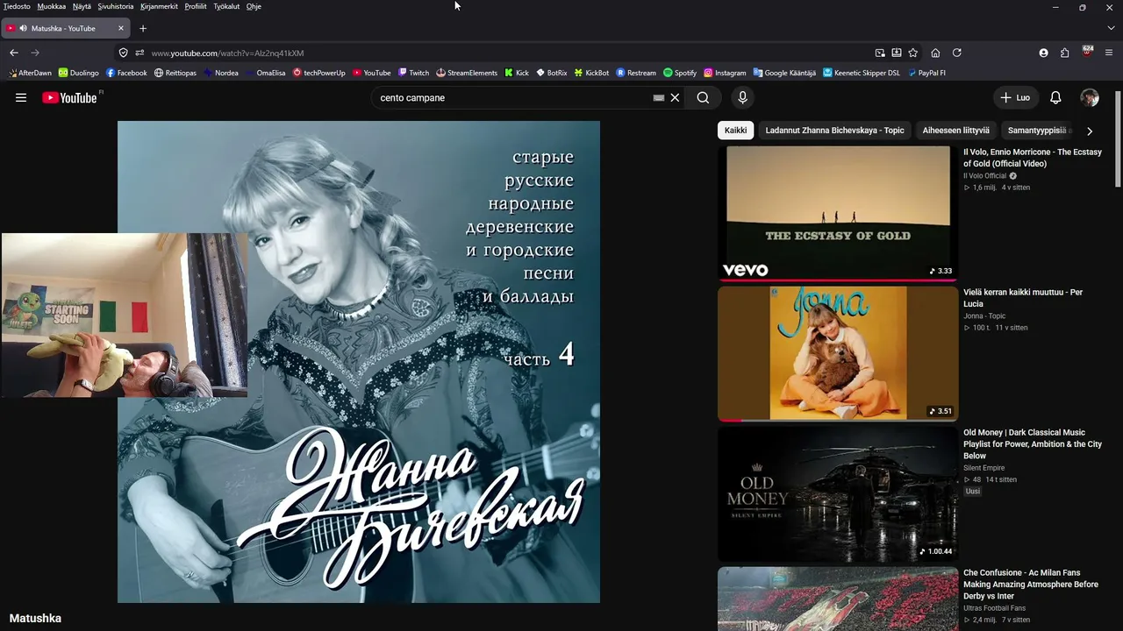Focus the YouTube search field
Screen dimensions: 1123x631
pyautogui.click(x=513, y=98)
